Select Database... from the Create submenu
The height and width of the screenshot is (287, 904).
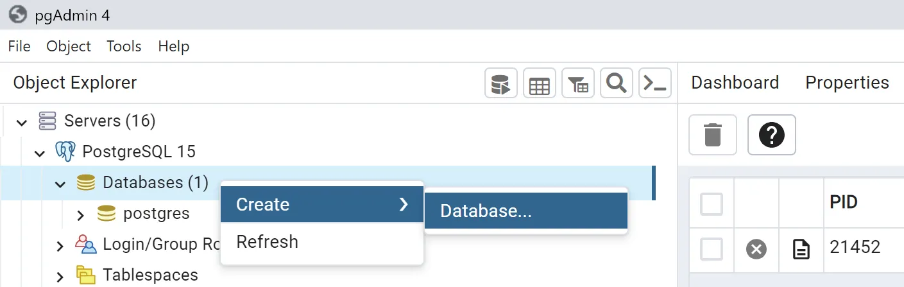tap(525, 211)
